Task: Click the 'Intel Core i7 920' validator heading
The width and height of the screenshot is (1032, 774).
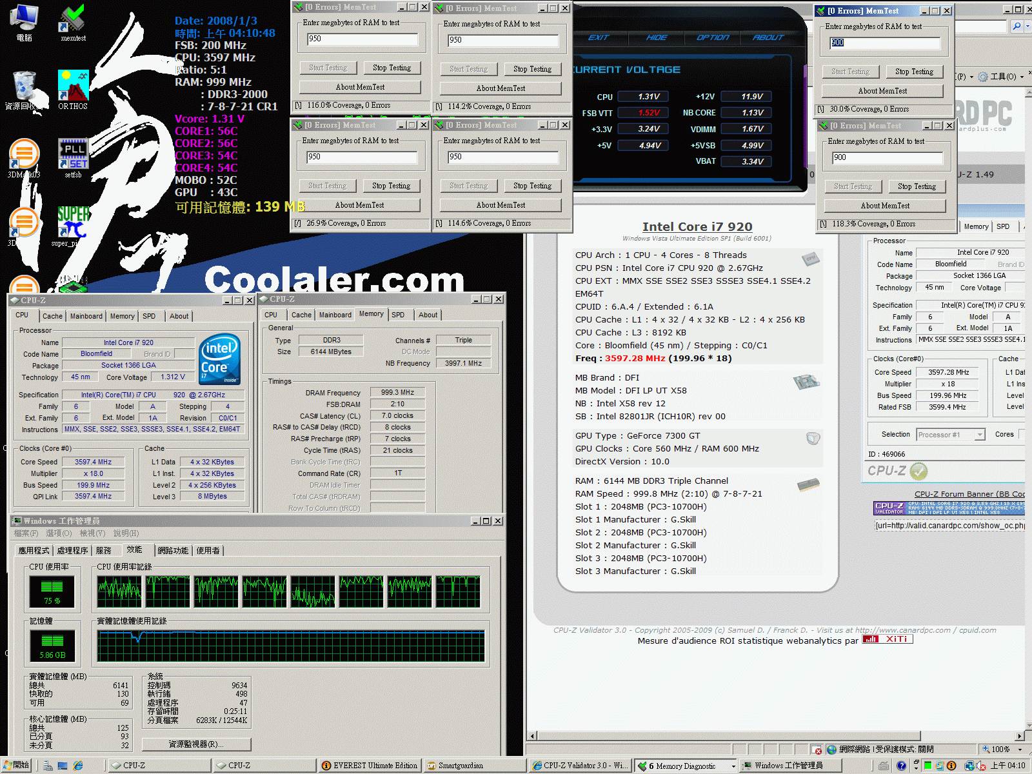Action: pos(697,226)
